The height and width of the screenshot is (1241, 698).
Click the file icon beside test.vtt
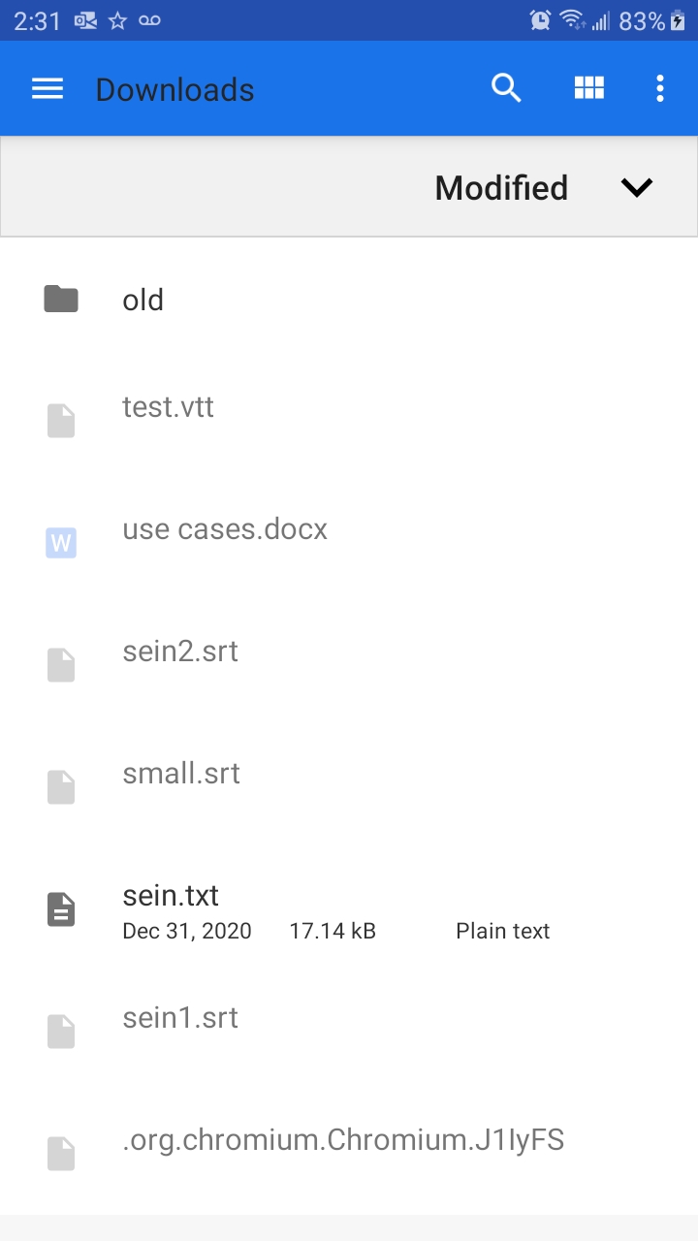point(60,420)
